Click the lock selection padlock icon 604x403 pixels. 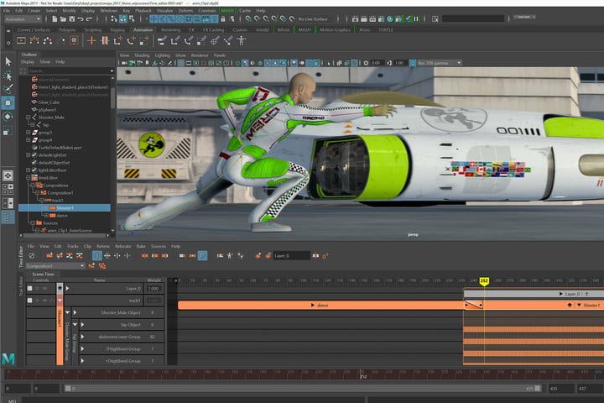click(222, 19)
